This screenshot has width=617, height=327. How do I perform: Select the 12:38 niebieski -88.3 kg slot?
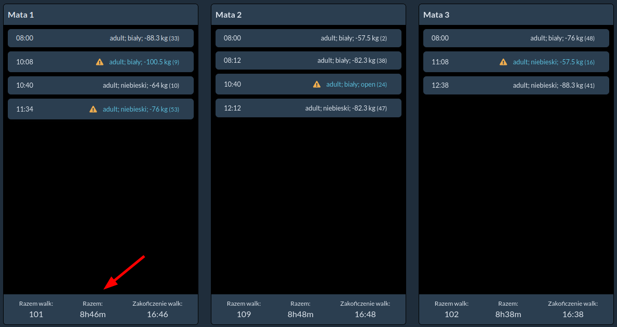click(516, 85)
